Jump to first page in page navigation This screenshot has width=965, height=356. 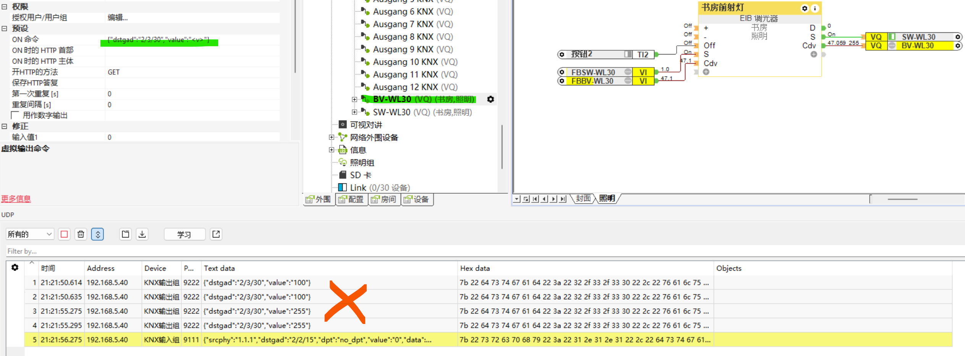(535, 199)
